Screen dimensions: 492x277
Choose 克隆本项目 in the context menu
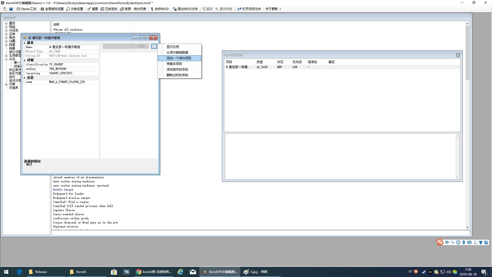174,64
